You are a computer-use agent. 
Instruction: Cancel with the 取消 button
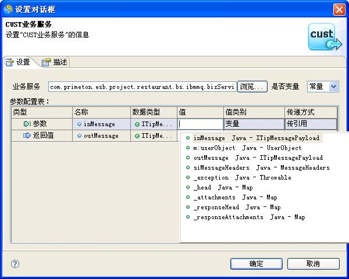coord(314,264)
